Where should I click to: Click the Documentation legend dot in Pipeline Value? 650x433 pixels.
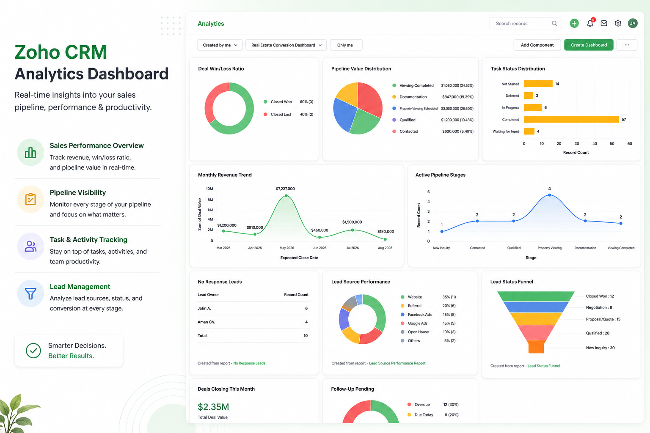[x=394, y=97]
